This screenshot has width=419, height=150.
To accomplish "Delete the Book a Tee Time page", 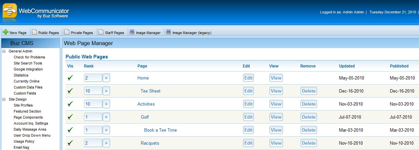I will click(x=308, y=130).
